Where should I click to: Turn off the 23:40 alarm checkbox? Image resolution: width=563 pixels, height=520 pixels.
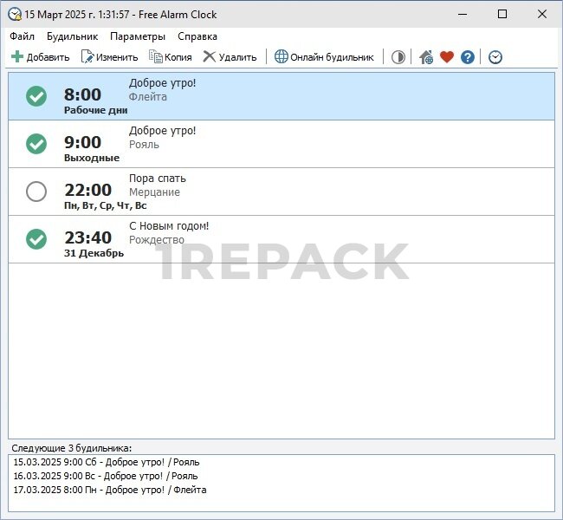pyautogui.click(x=36, y=239)
